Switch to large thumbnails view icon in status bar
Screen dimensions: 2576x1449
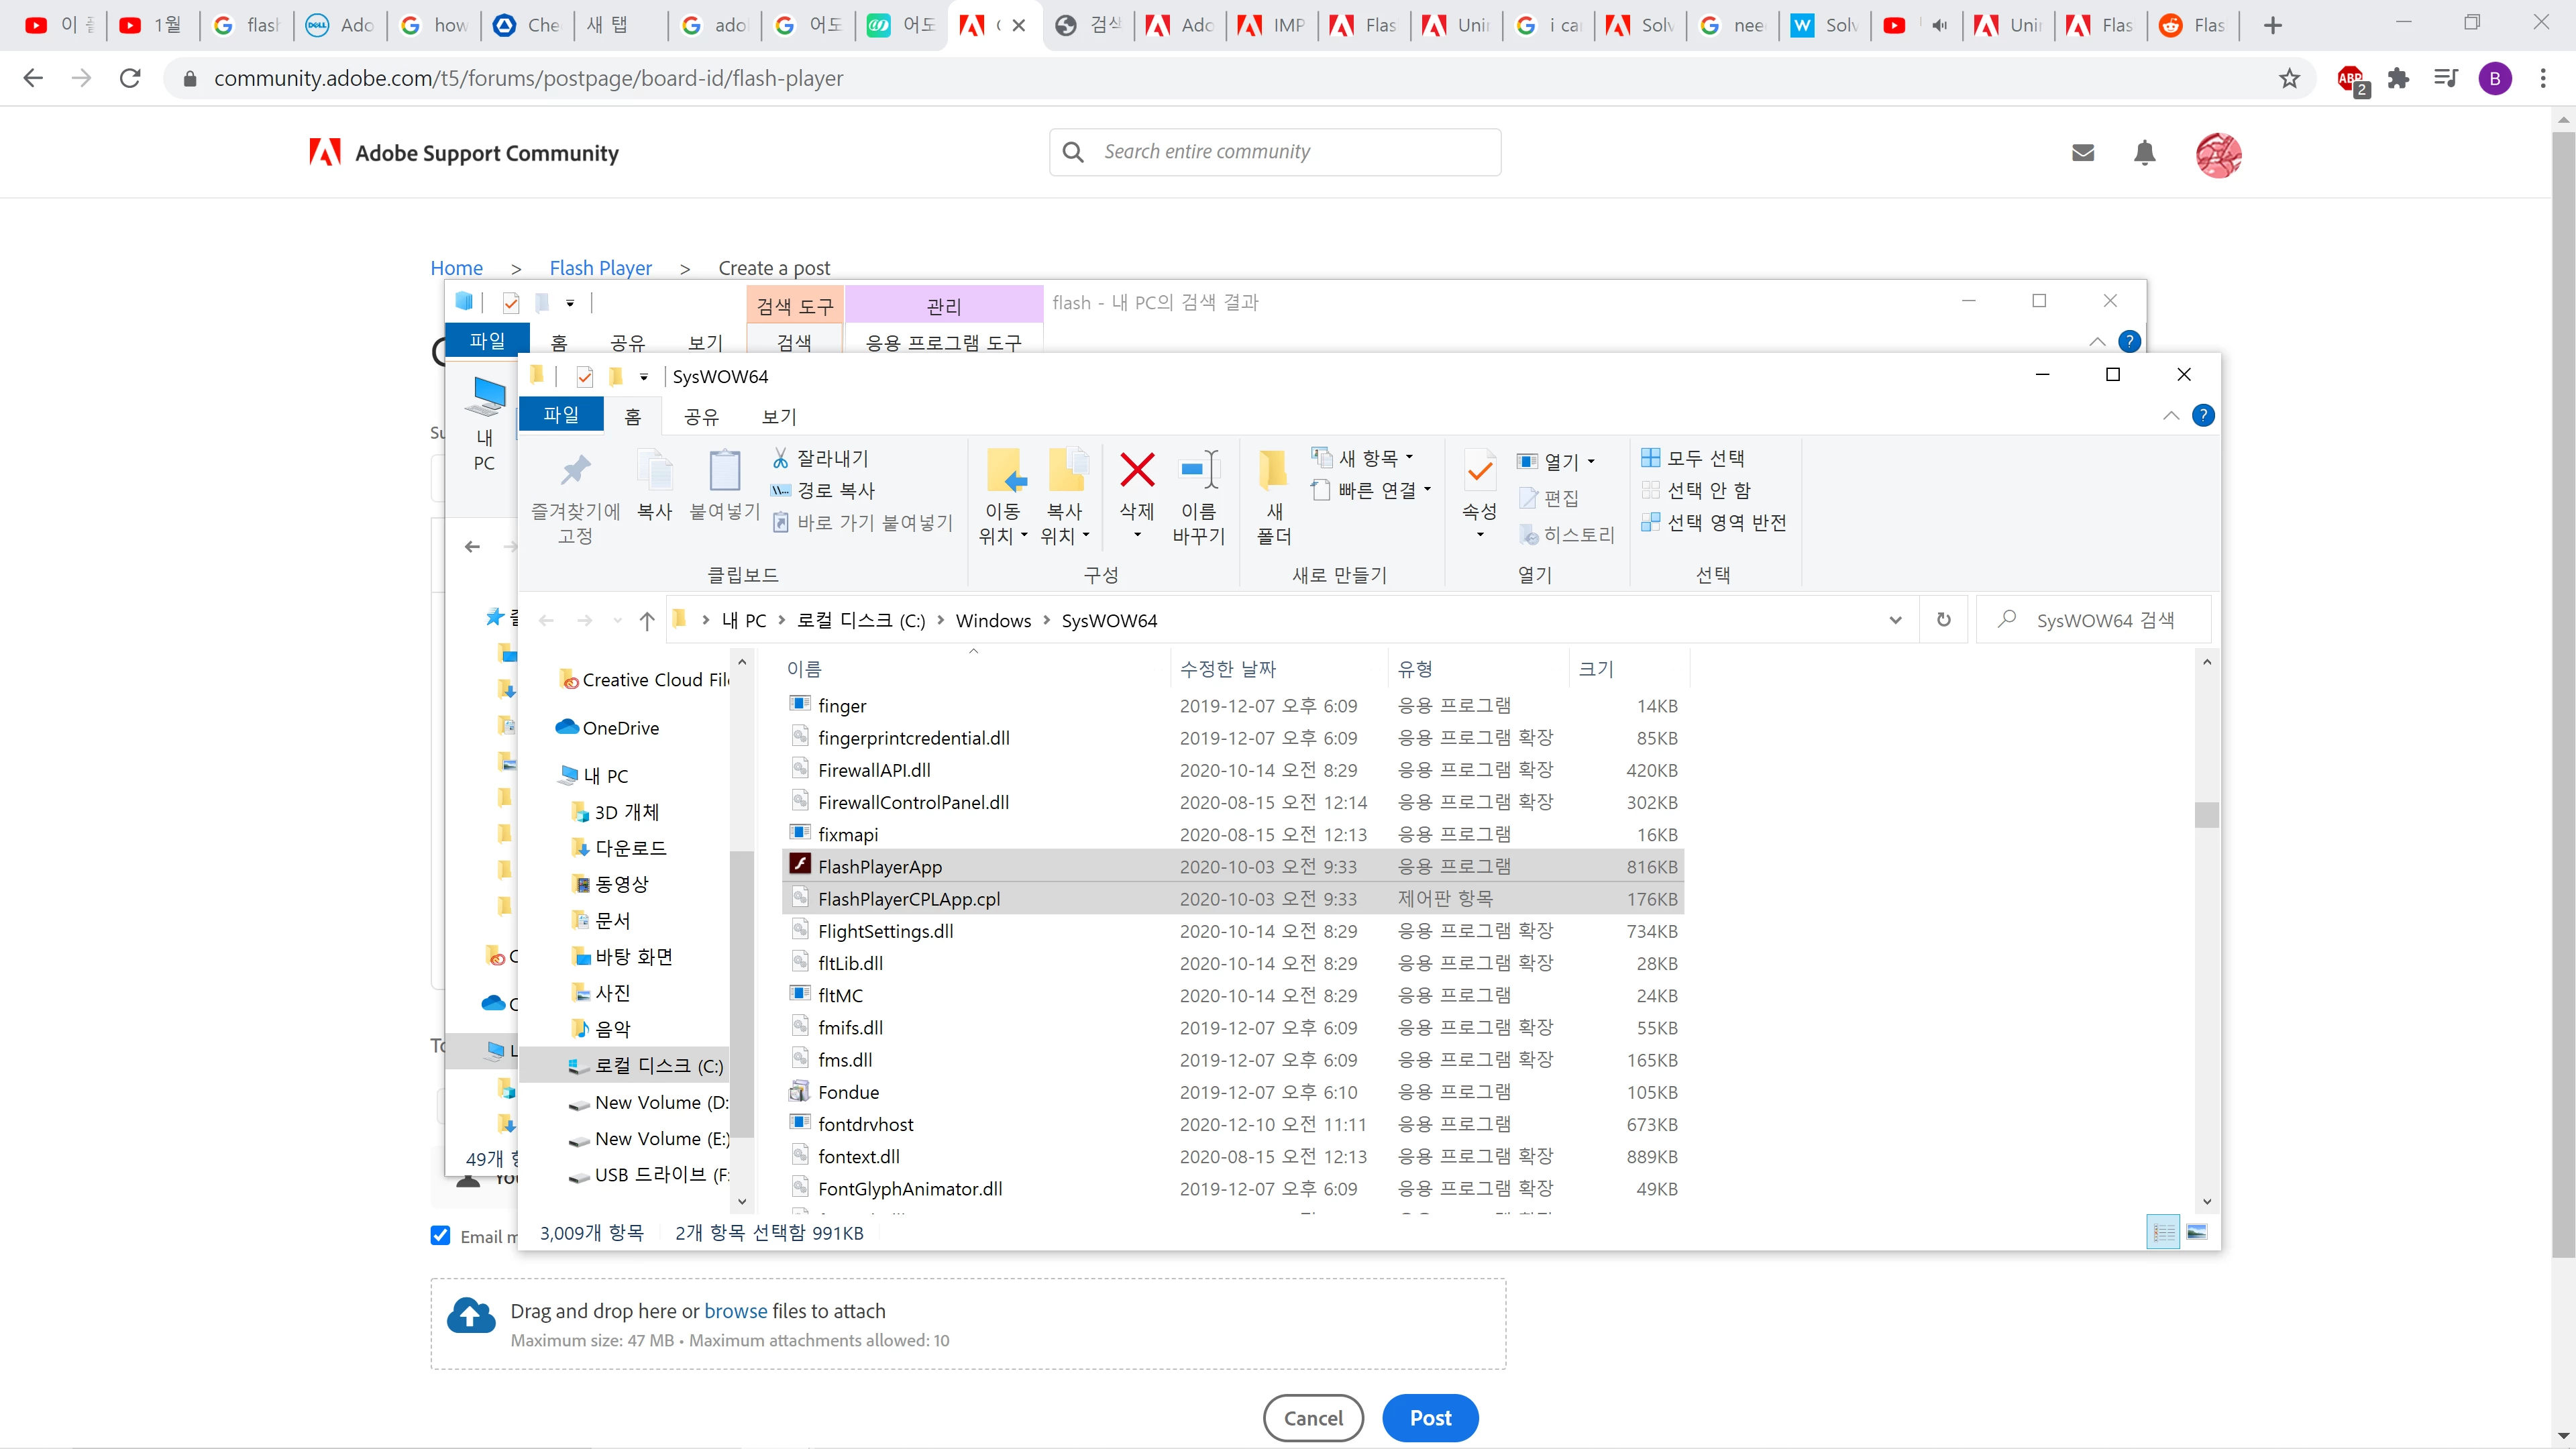pyautogui.click(x=2197, y=1232)
